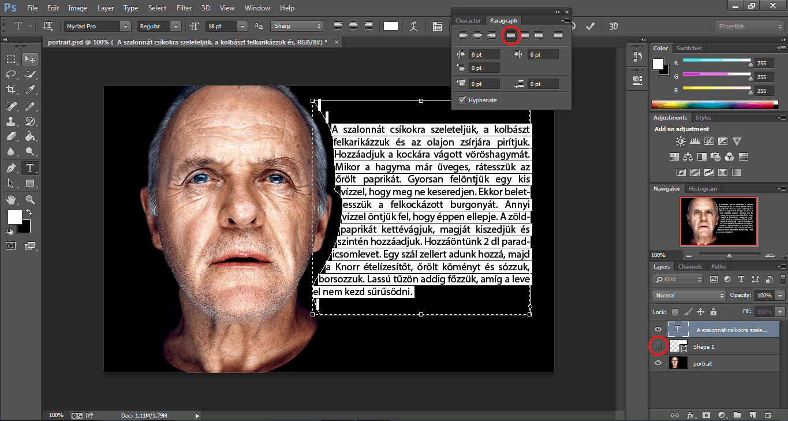Open the Normal blend mode dropdown

pos(688,295)
